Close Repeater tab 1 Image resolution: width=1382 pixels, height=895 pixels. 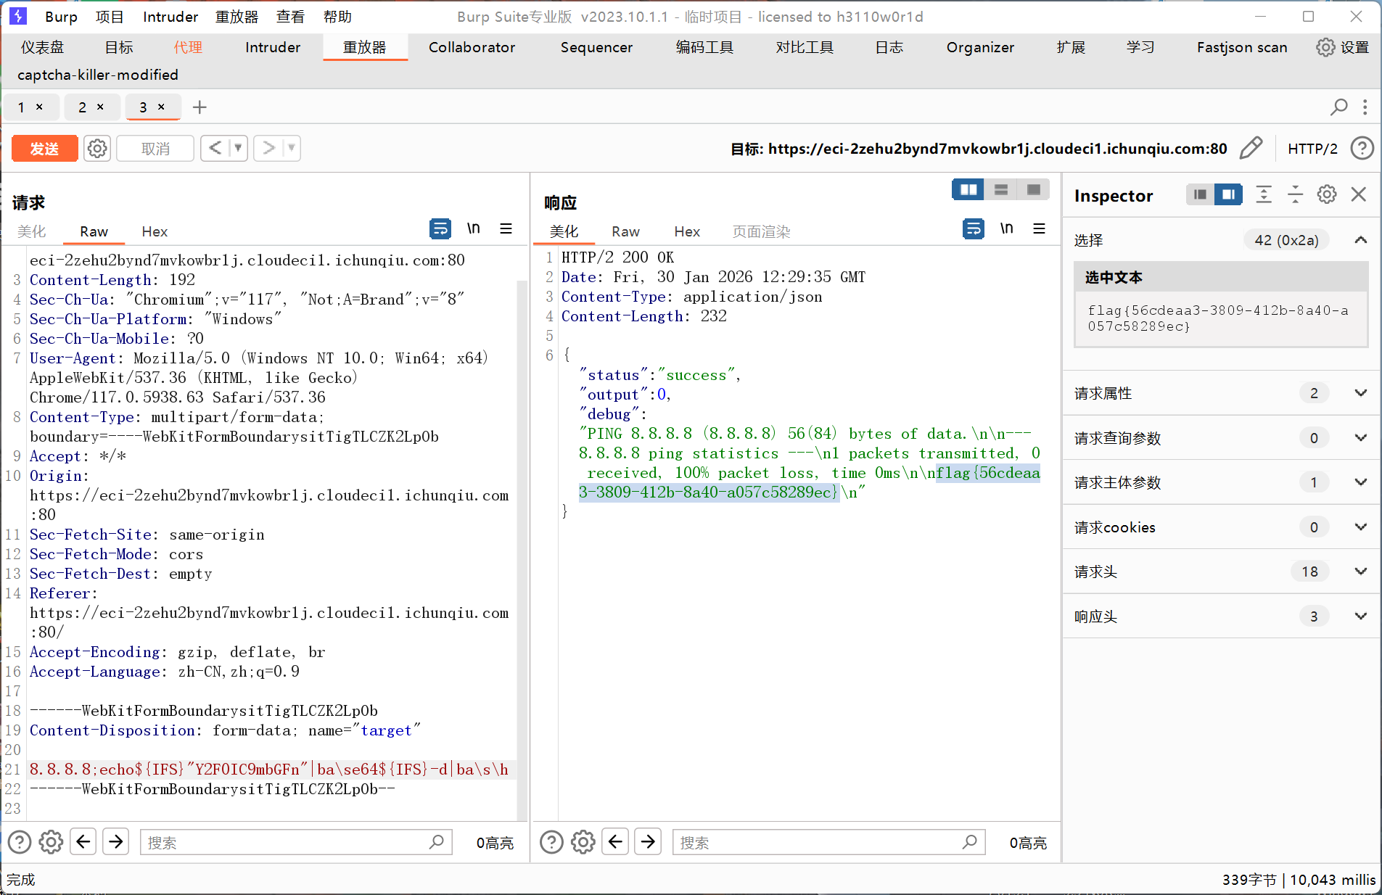click(39, 107)
